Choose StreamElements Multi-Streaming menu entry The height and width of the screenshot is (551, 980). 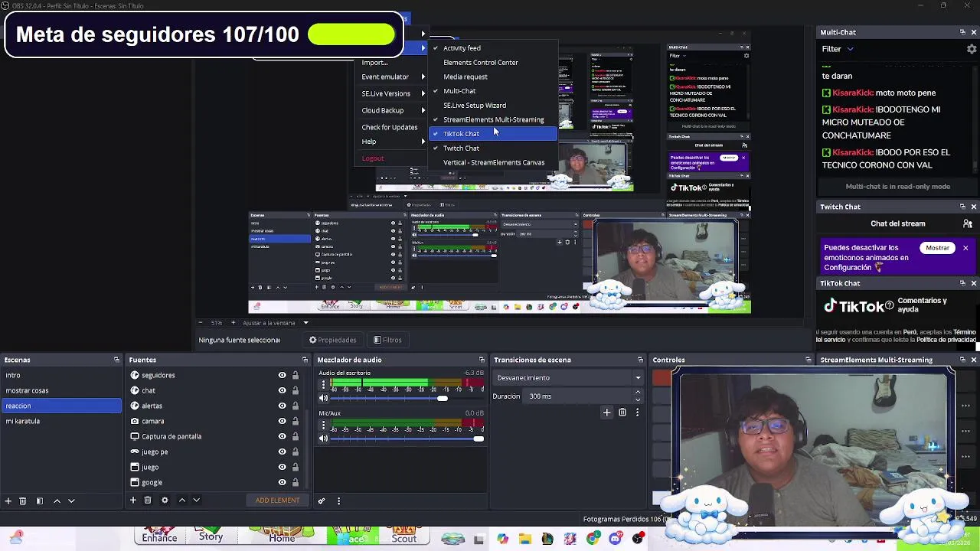coord(493,120)
